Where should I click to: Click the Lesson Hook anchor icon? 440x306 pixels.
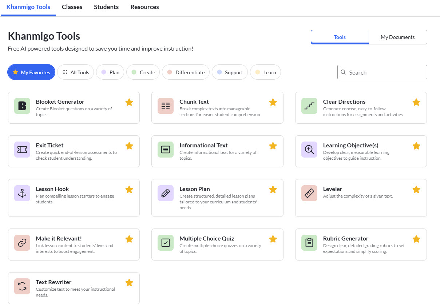22,193
